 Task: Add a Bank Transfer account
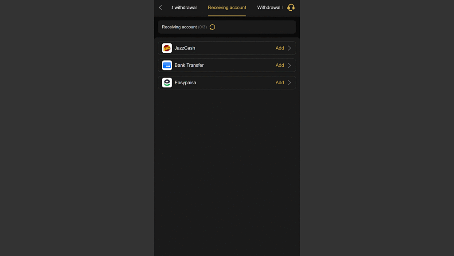coord(279,66)
